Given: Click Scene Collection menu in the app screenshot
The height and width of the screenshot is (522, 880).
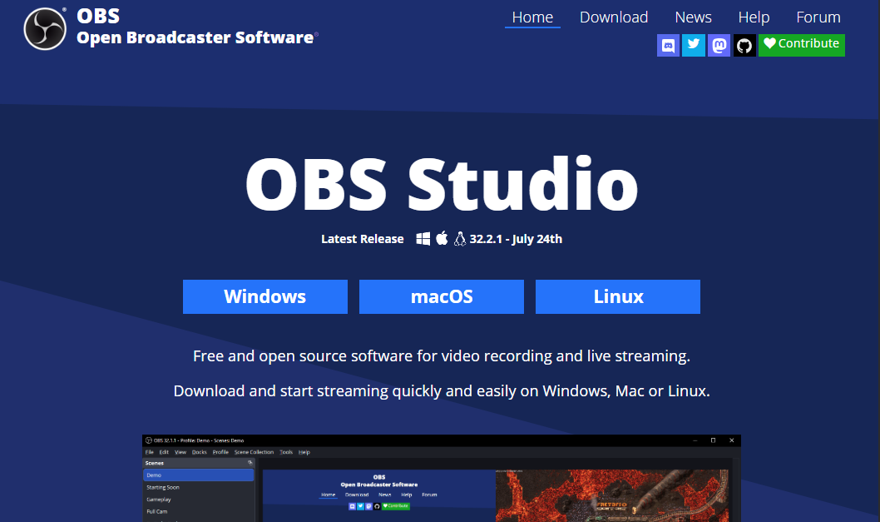Looking at the screenshot, I should 254,452.
